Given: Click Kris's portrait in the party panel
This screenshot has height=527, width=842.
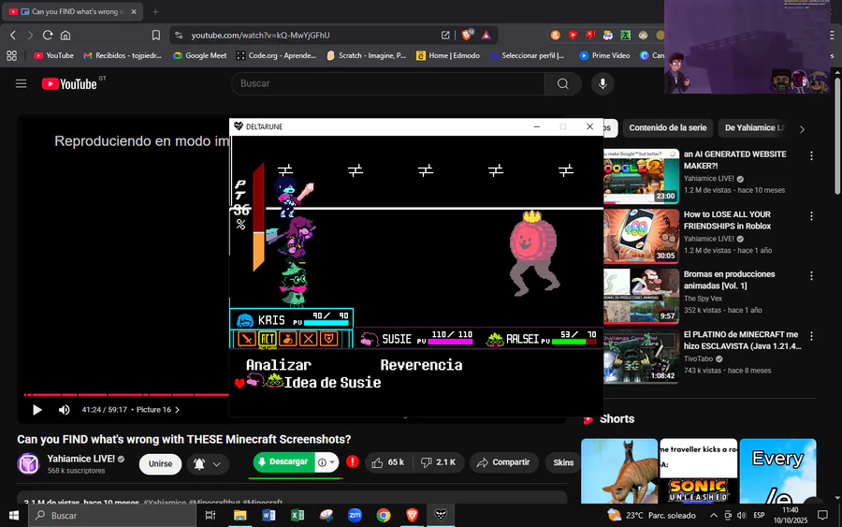Looking at the screenshot, I should tap(245, 321).
